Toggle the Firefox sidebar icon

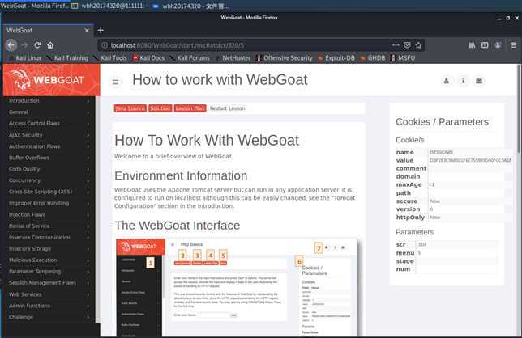(x=485, y=44)
